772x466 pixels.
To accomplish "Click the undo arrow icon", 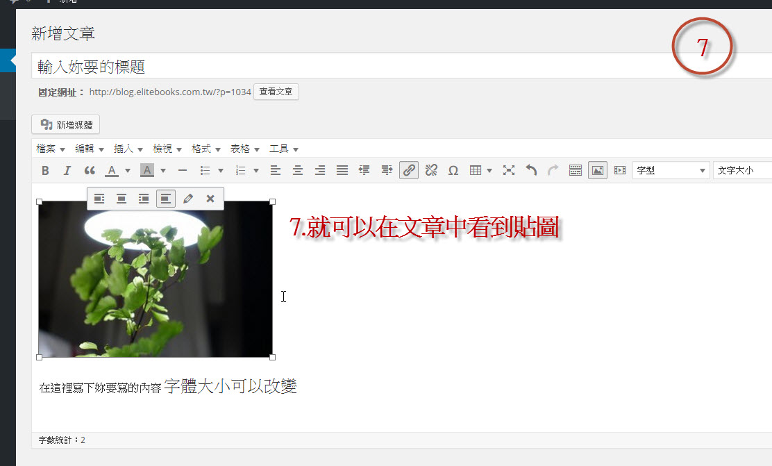I will point(531,170).
